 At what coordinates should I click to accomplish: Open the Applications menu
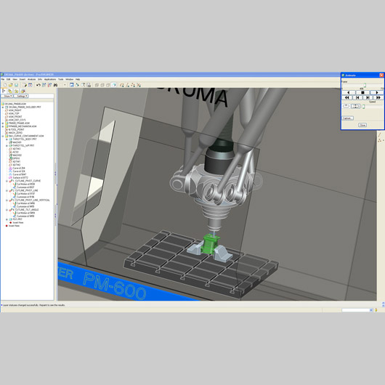[x=50, y=79]
